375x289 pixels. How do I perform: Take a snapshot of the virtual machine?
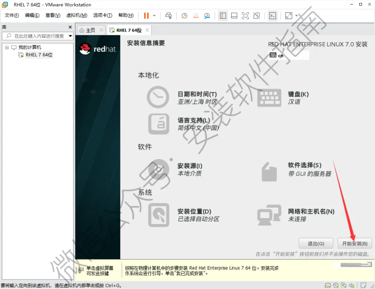[184, 16]
